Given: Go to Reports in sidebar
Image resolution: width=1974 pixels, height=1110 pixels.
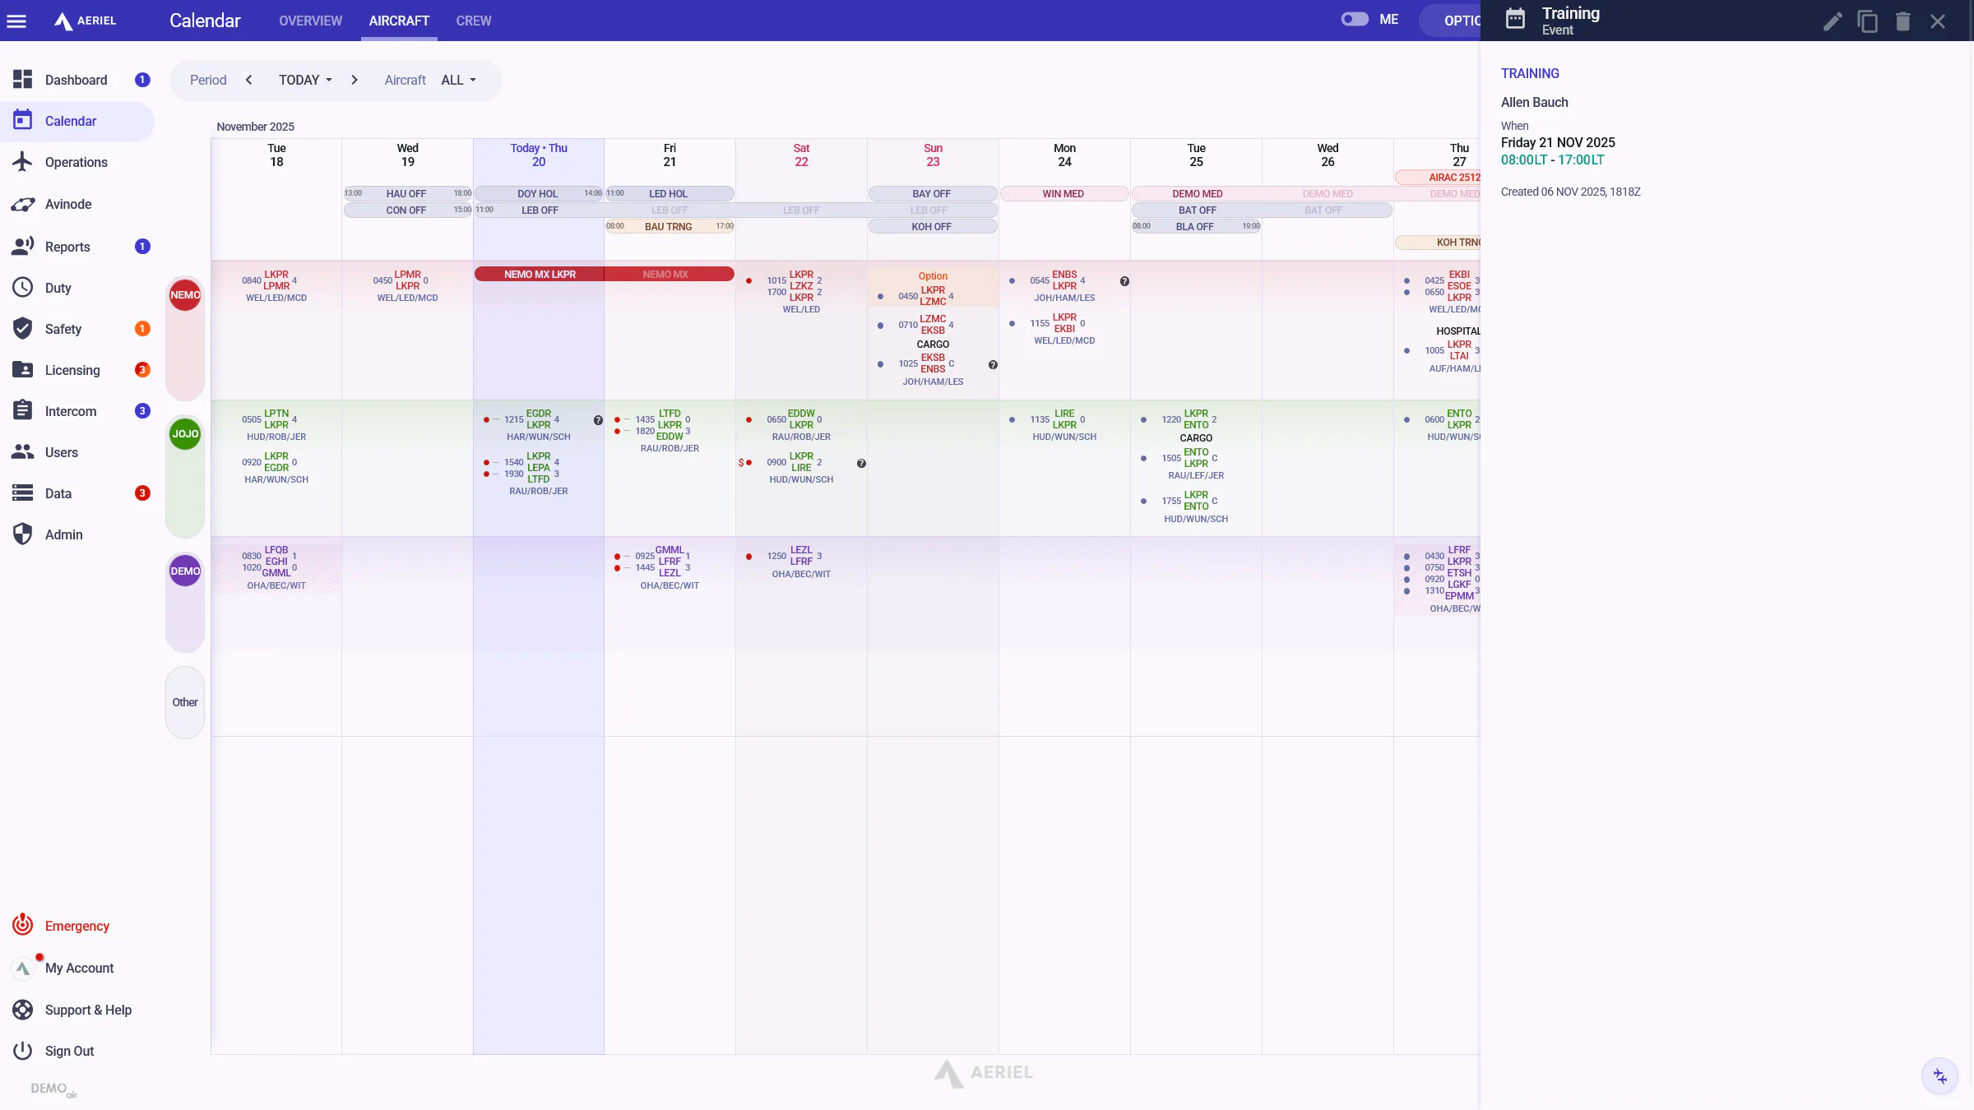Looking at the screenshot, I should 67,247.
